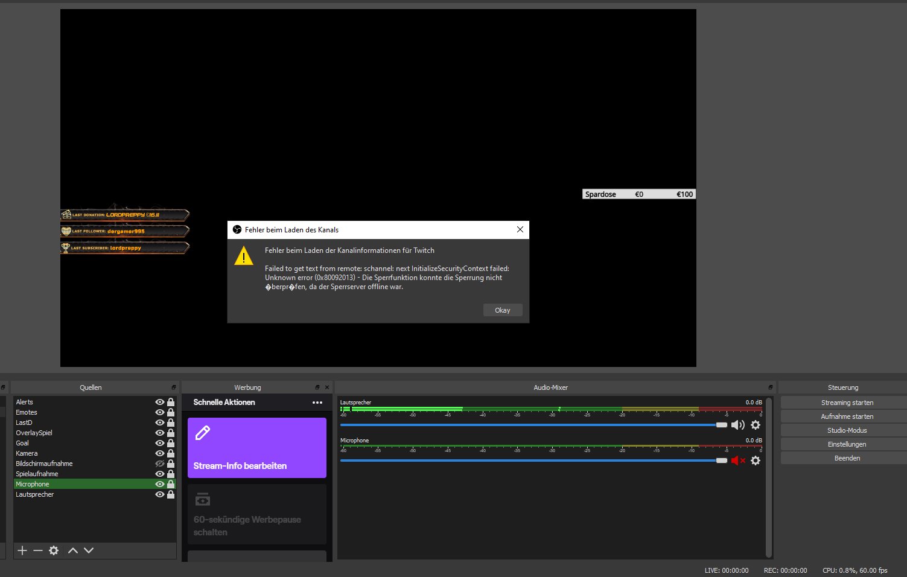Remove selected source with minus icon
907x577 pixels.
click(38, 550)
